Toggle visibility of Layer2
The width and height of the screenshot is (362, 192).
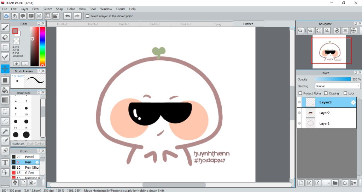point(299,113)
